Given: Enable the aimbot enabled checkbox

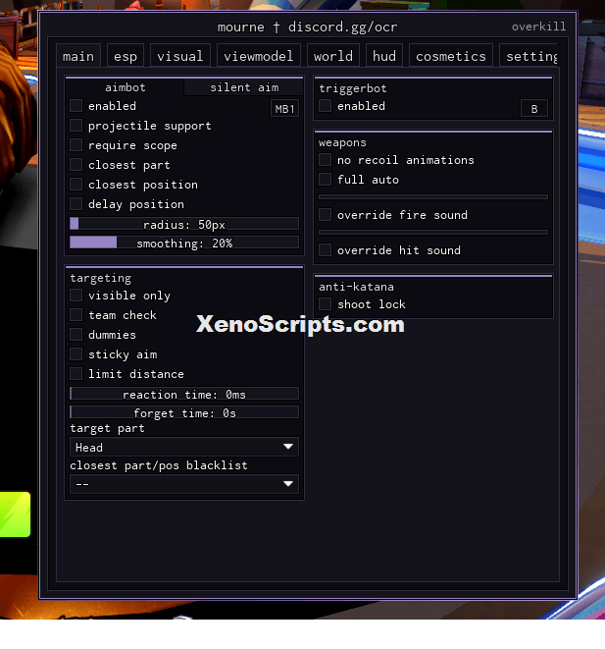Looking at the screenshot, I should pyautogui.click(x=76, y=105).
